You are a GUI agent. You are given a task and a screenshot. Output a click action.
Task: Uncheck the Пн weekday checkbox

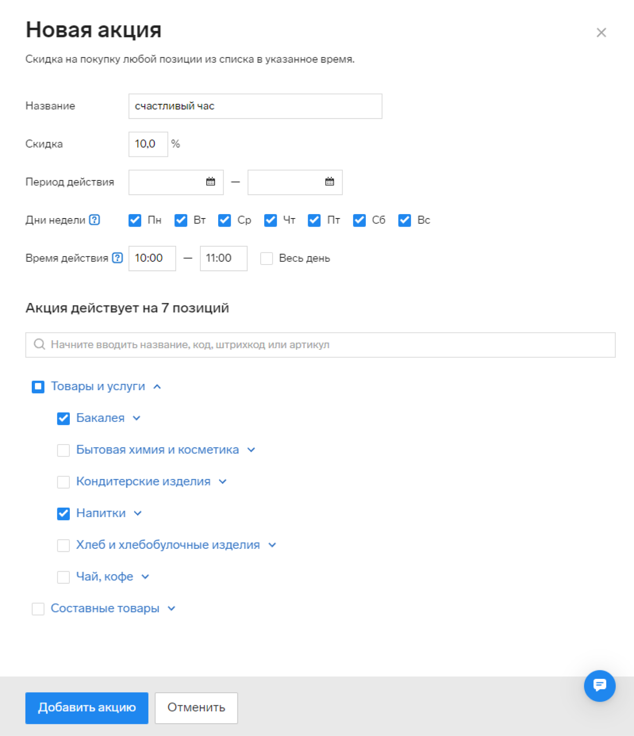(135, 220)
